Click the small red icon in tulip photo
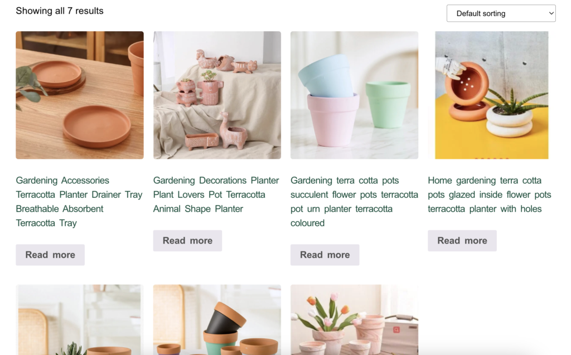 pos(396,330)
